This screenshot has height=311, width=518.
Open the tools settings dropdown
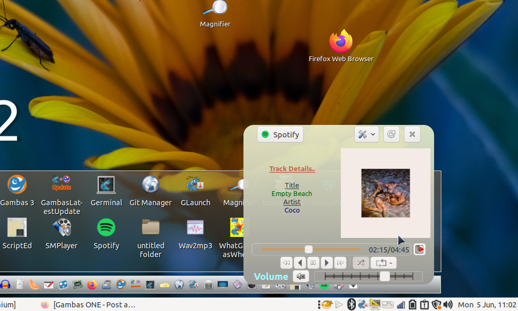point(366,134)
